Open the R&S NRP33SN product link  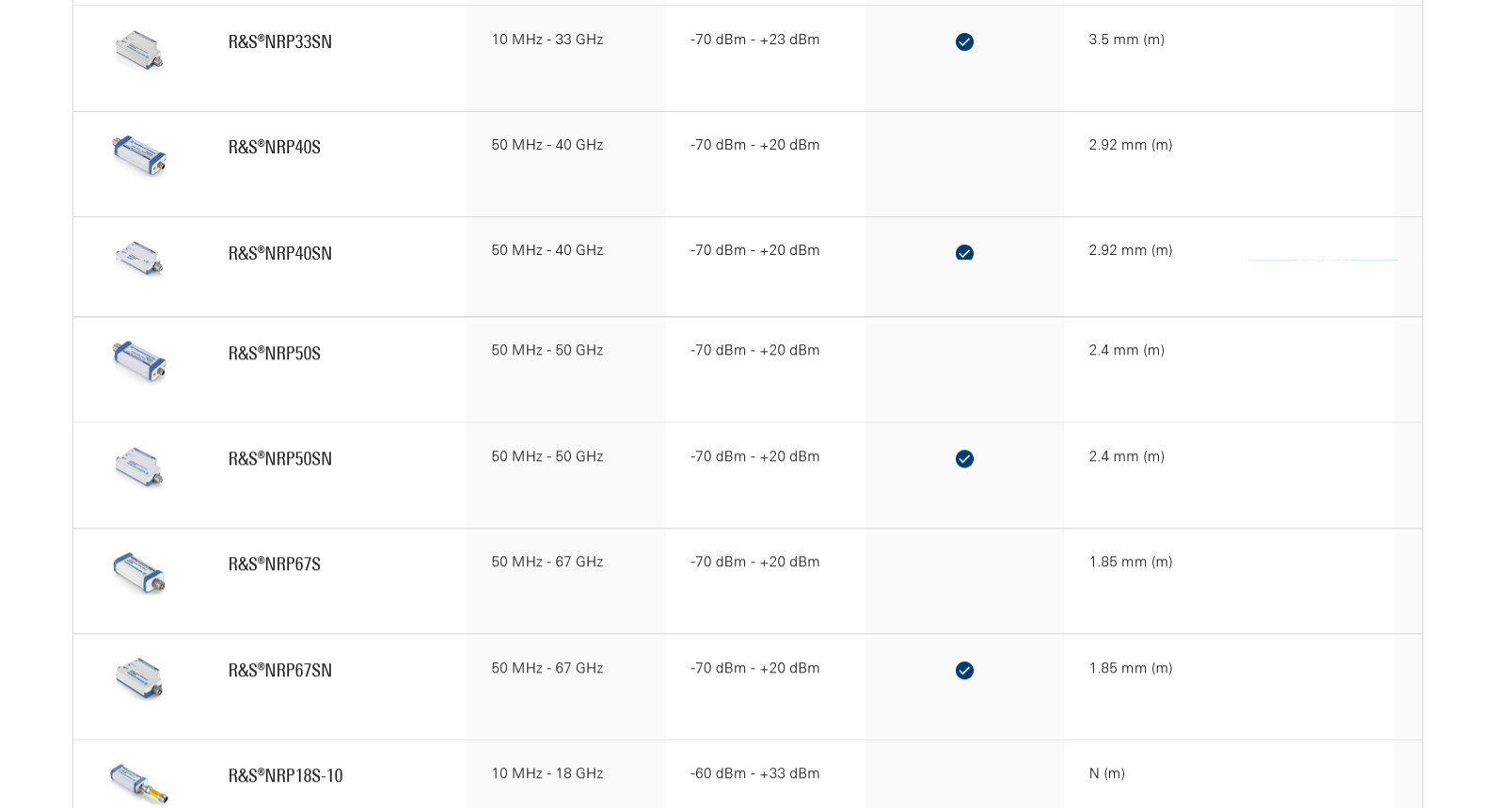(280, 42)
